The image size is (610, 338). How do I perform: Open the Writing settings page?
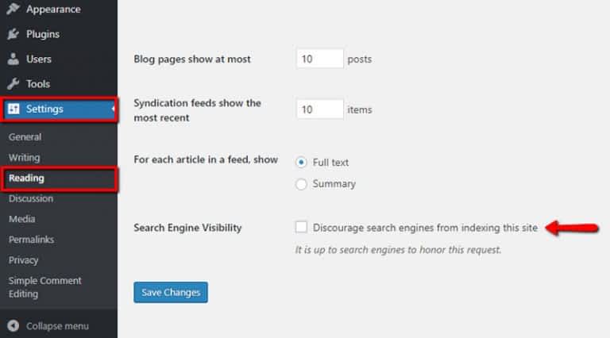tap(24, 157)
